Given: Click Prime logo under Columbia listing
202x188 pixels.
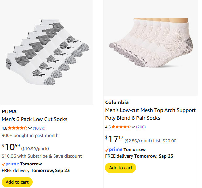Looking at the screenshot, I should click(114, 149).
